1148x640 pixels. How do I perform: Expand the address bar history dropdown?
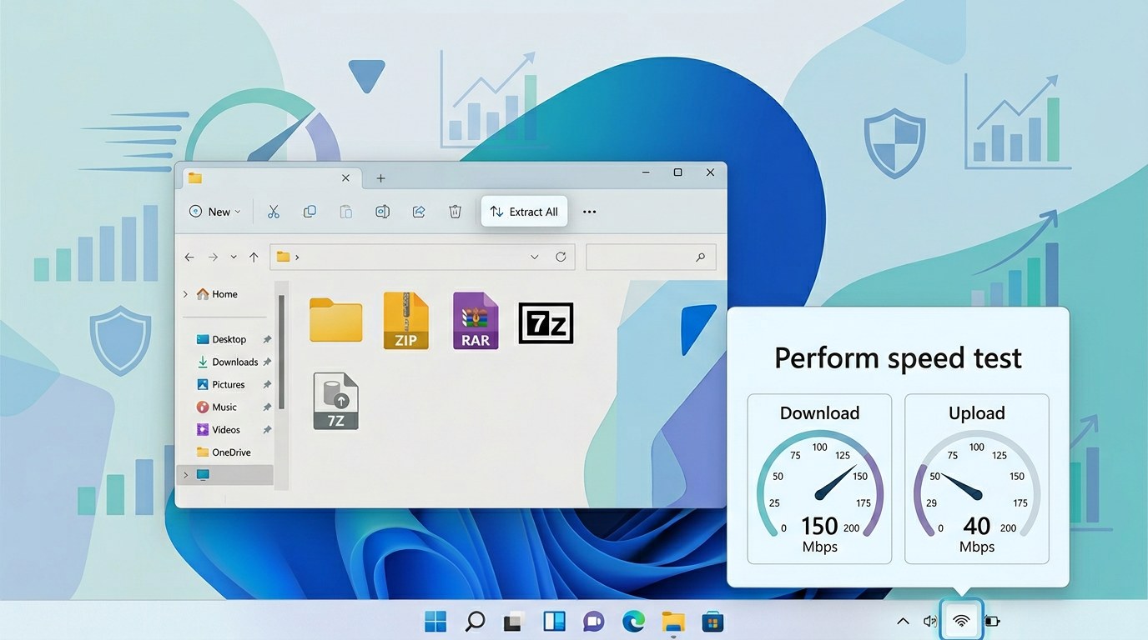pos(535,257)
